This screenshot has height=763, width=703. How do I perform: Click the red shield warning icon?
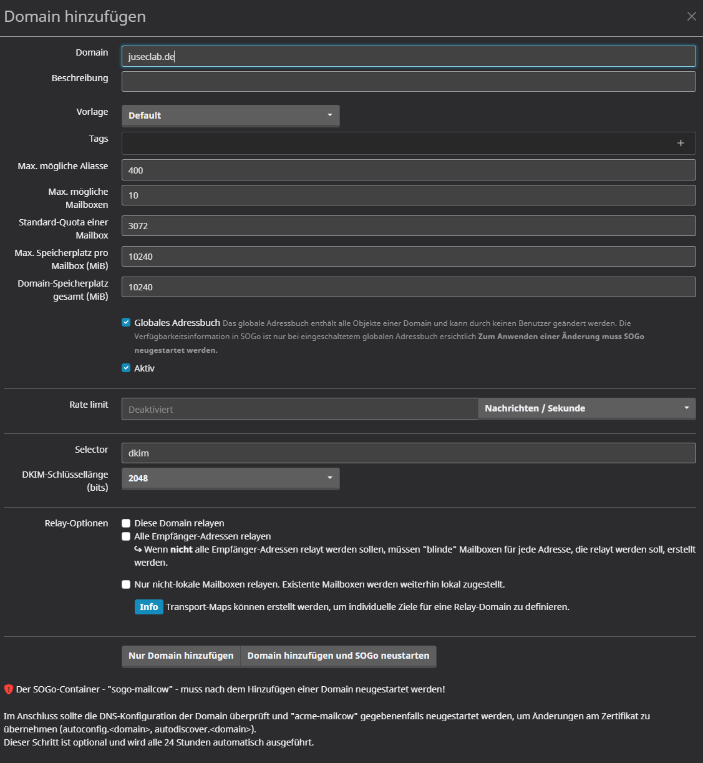pos(9,689)
